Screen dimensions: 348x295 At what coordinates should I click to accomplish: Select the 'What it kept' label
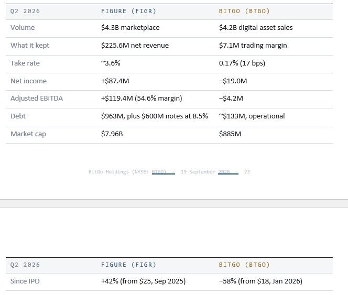click(x=30, y=45)
